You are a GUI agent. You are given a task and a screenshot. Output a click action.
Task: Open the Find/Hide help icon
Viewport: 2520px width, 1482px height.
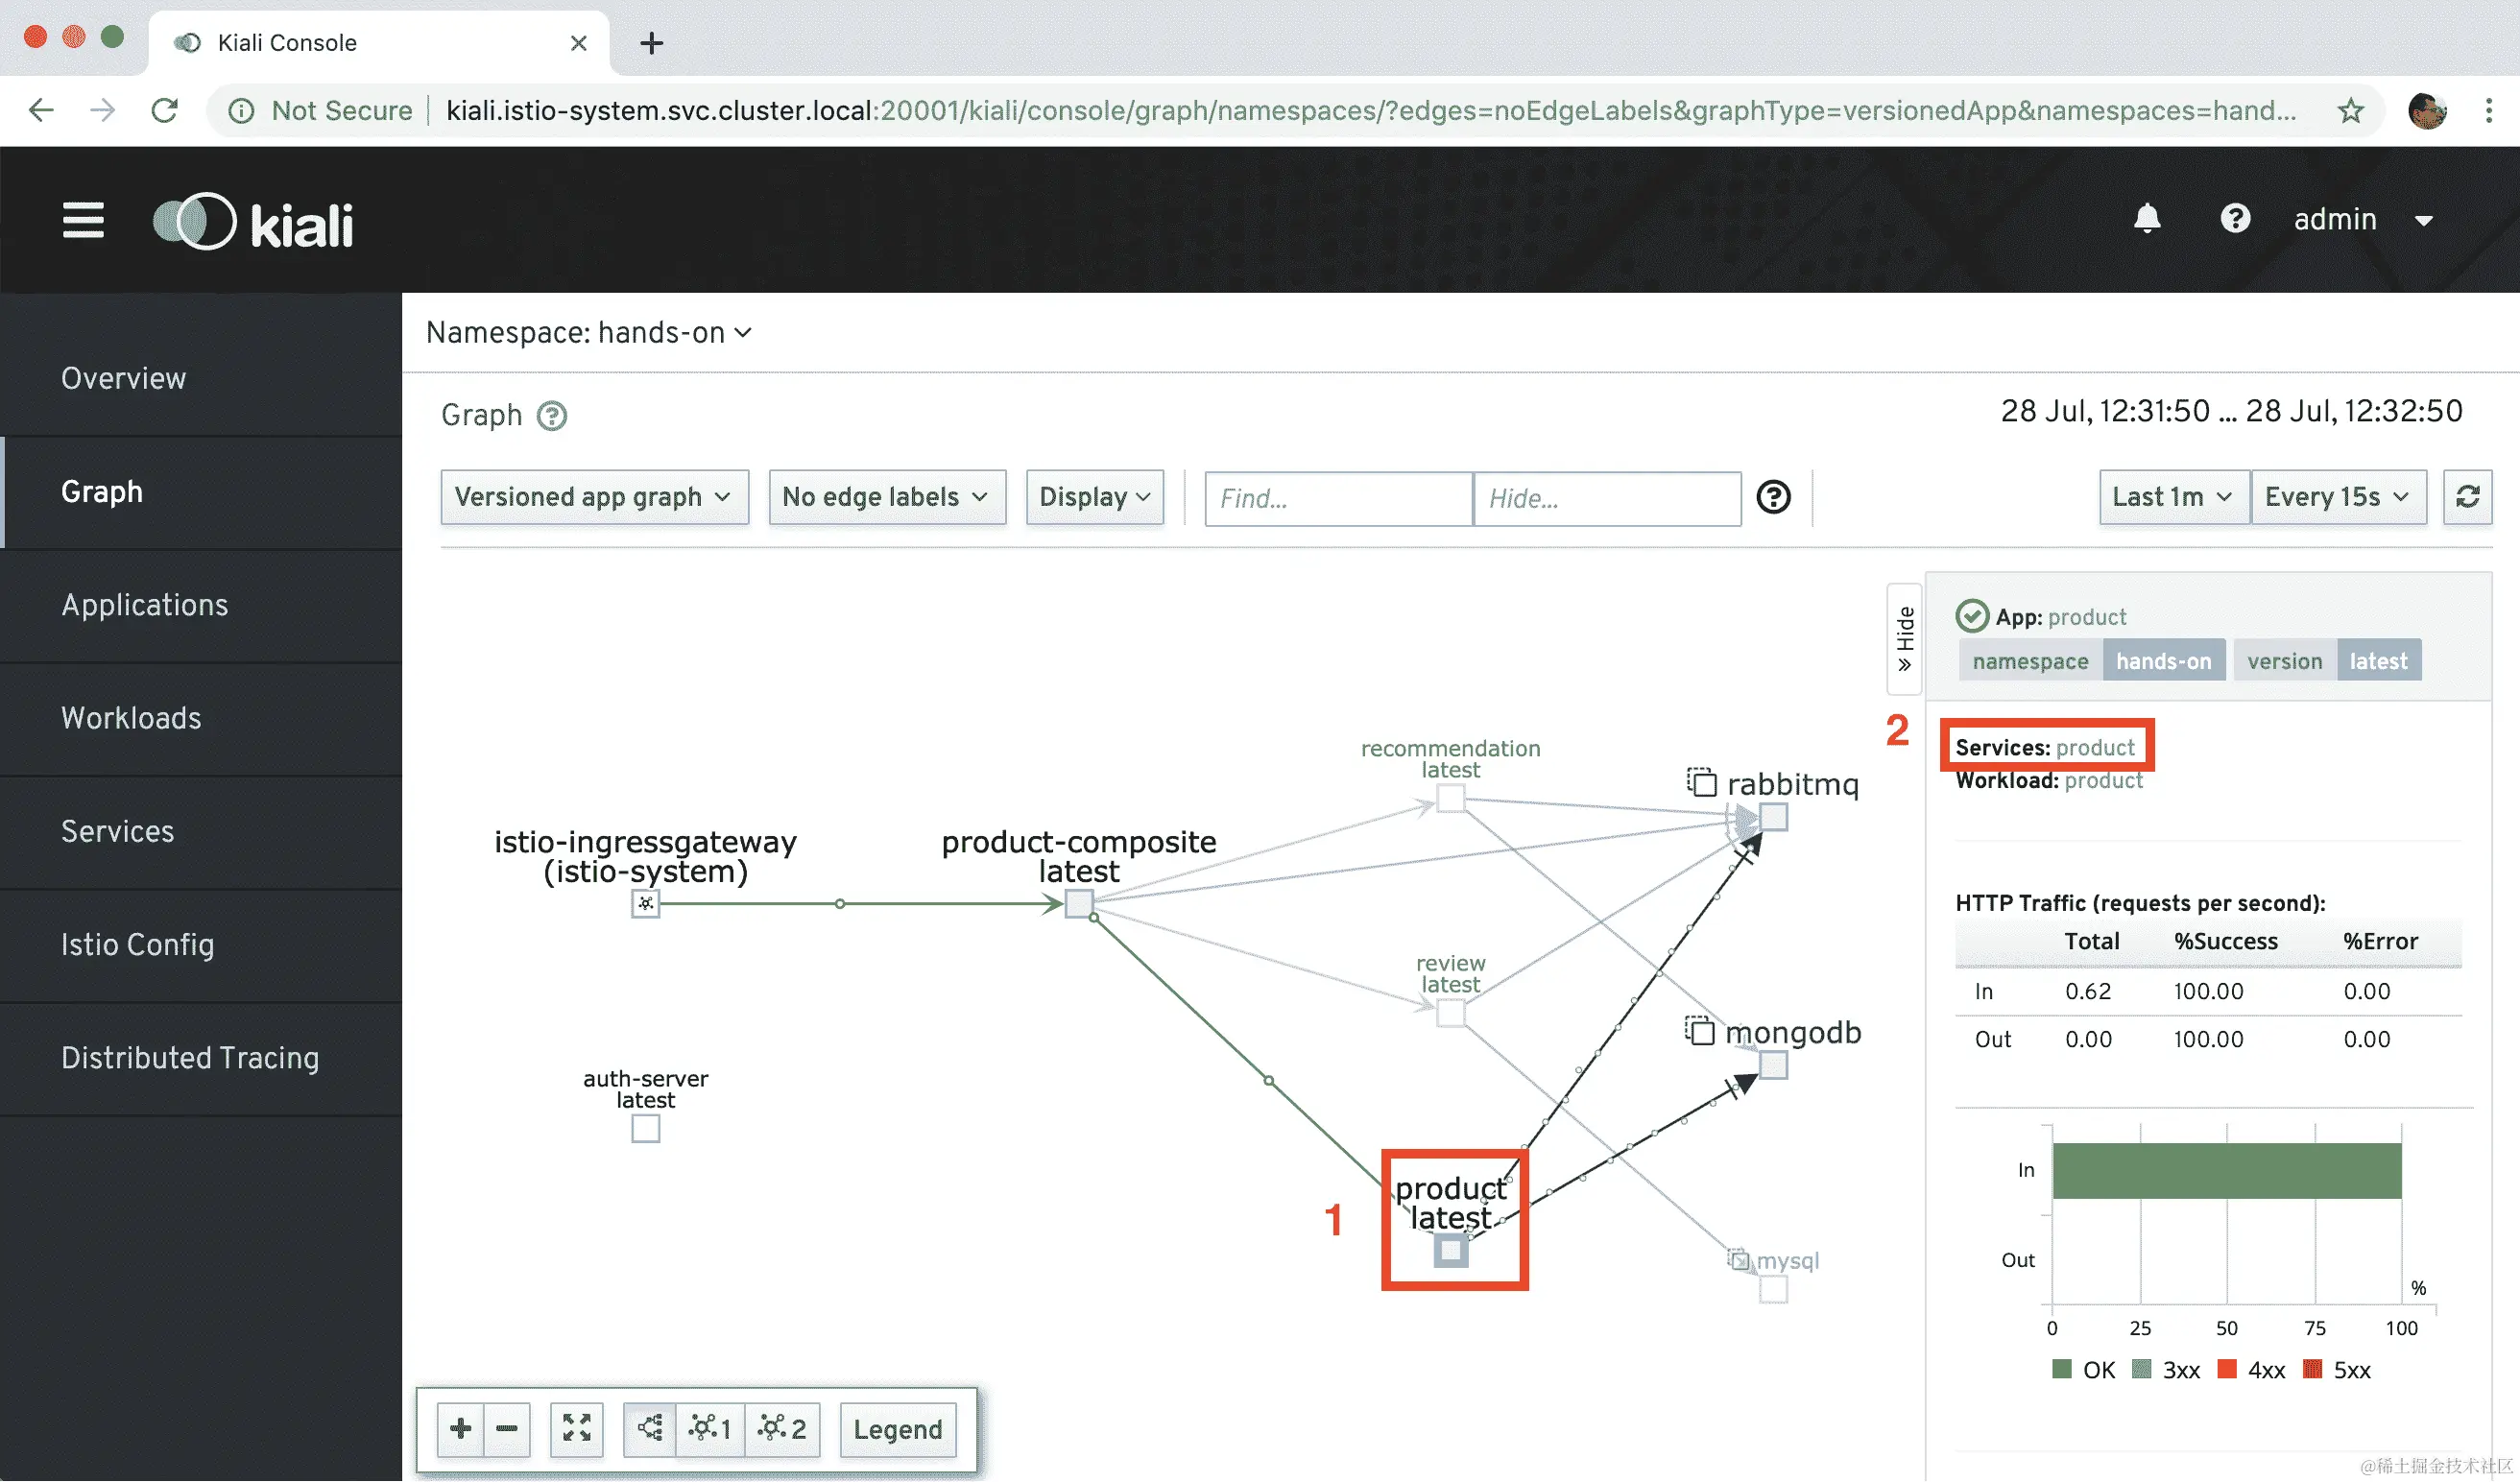tap(1773, 497)
